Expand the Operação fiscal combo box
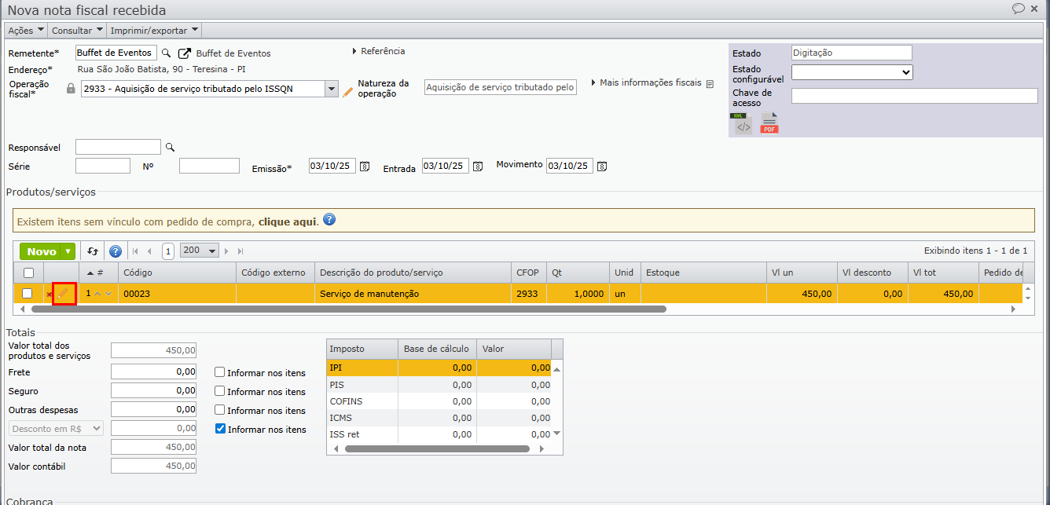1050x505 pixels. 332,89
